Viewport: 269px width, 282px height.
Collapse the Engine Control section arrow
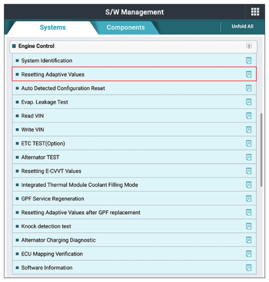click(x=249, y=46)
